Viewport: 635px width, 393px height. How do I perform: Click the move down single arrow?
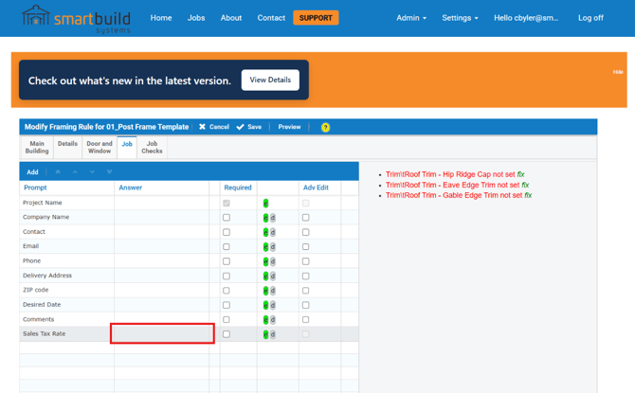pos(92,172)
